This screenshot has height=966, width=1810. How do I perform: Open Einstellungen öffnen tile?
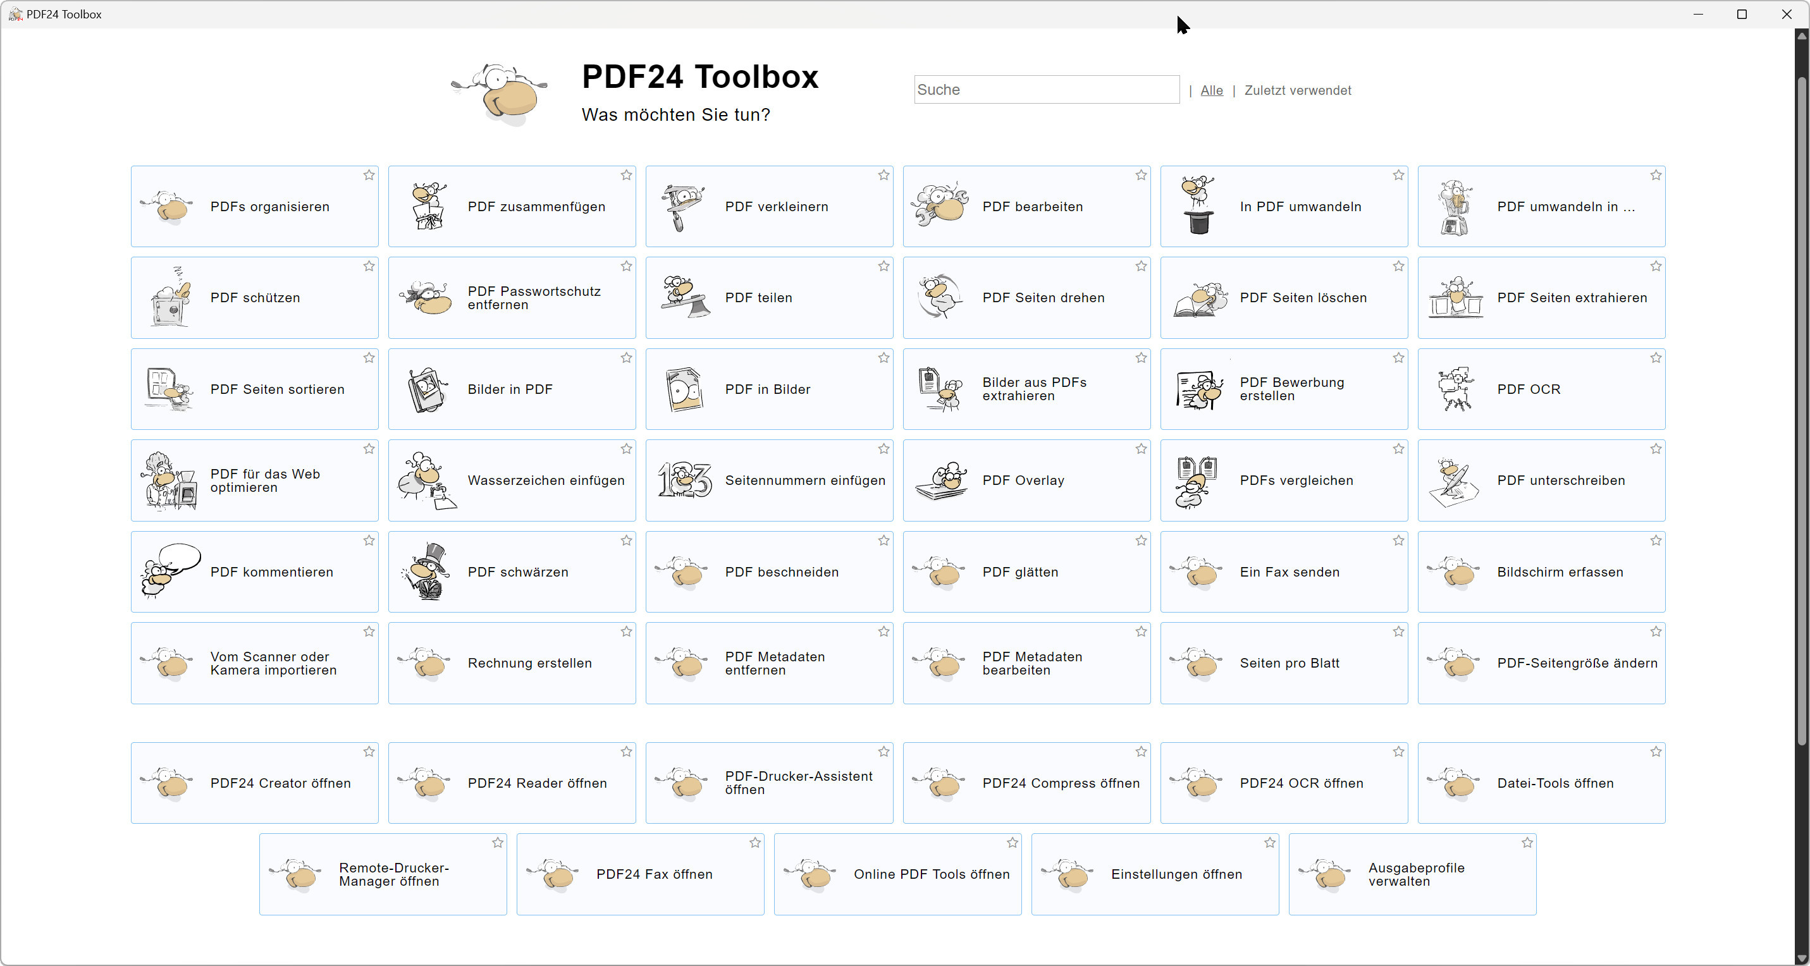(1155, 874)
